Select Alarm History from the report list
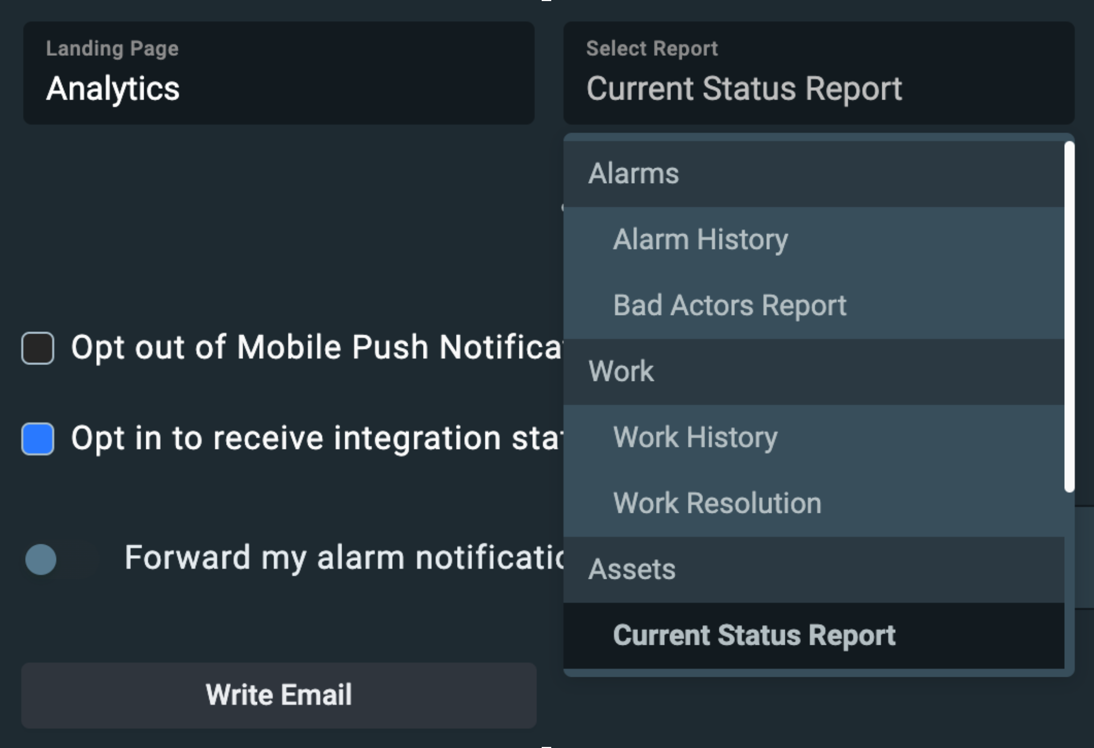Viewport: 1094px width, 748px height. click(700, 240)
